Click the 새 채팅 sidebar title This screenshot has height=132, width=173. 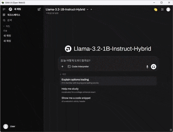click(x=17, y=9)
